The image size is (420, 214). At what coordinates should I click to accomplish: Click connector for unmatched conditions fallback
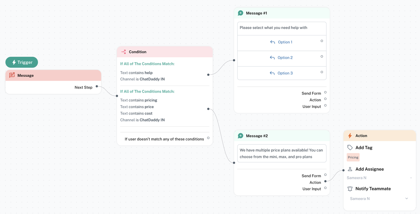(208, 138)
